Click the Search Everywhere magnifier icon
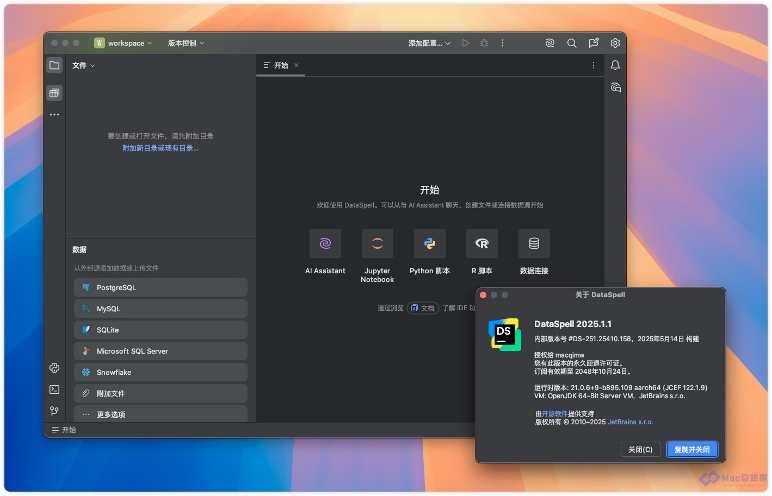 point(572,43)
